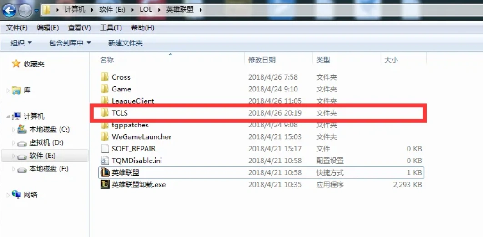Expand the 库 tree node

8,91
